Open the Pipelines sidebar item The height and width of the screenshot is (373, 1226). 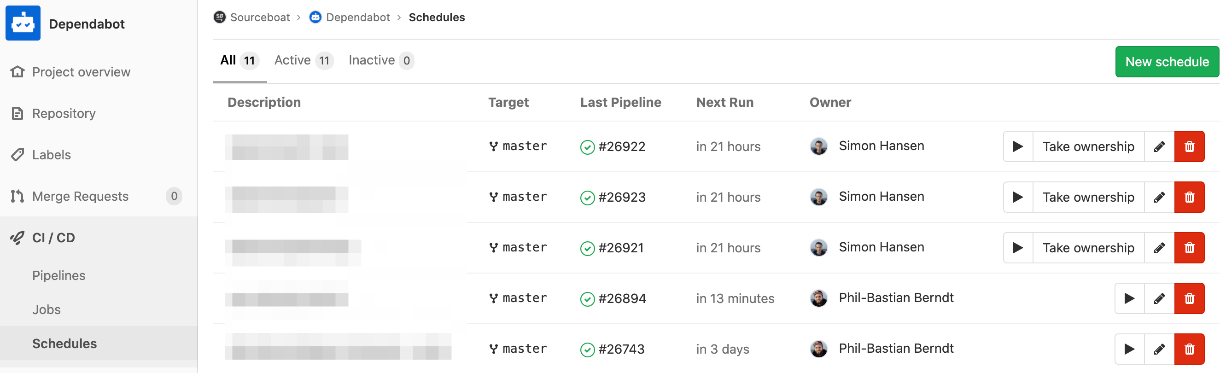pyautogui.click(x=58, y=275)
